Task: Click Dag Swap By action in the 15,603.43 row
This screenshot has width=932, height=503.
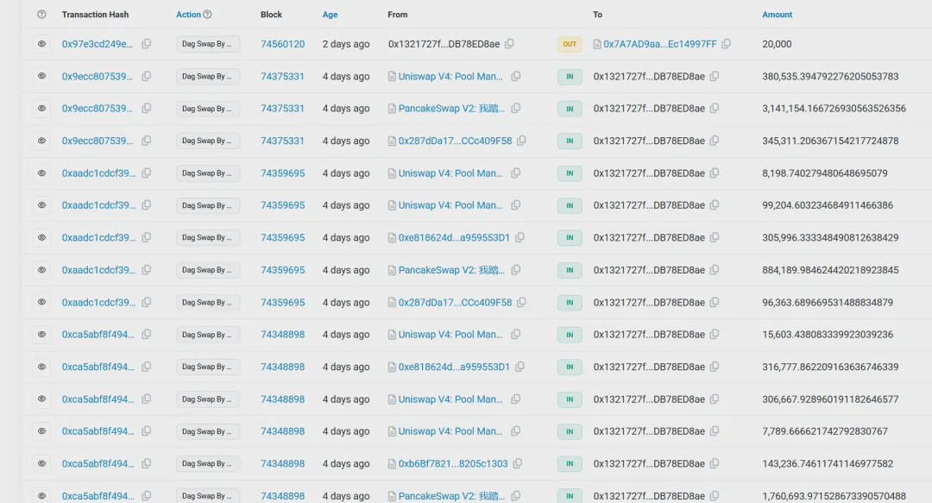Action: pos(207,335)
